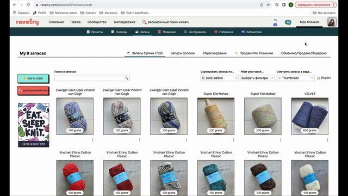The width and height of the screenshot is (348, 196).
Task: Click Завершить обновление update button
Action: click(x=315, y=5)
